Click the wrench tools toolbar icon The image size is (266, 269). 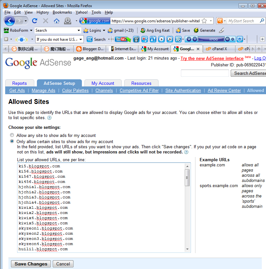[x=170, y=39]
